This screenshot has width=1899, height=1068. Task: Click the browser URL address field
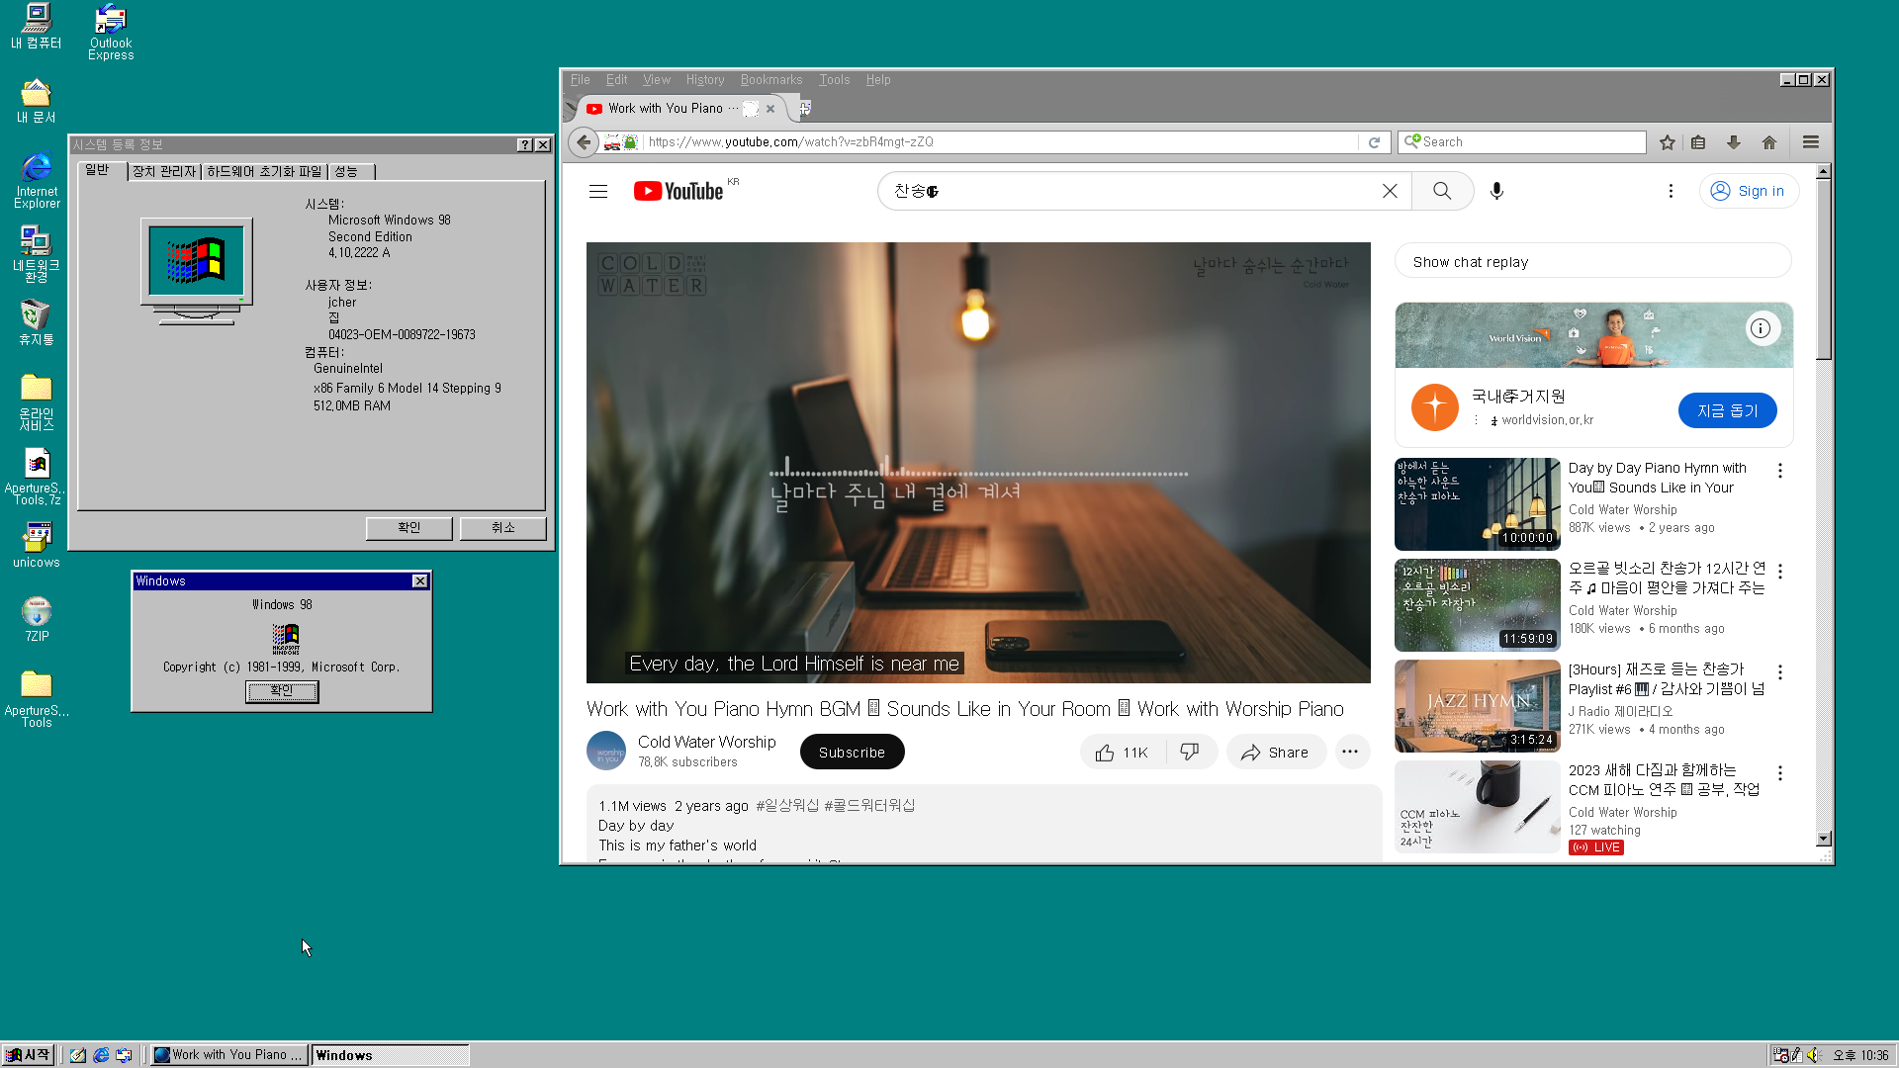pyautogui.click(x=1001, y=142)
